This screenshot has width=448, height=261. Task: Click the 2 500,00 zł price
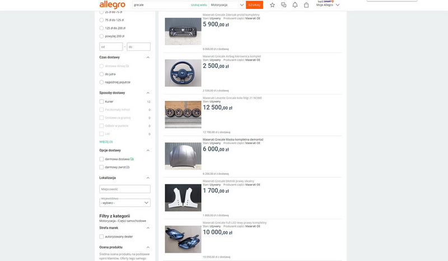[x=216, y=66]
